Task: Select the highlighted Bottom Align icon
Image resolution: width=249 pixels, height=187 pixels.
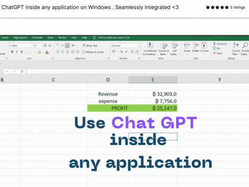Action: tap(67, 46)
